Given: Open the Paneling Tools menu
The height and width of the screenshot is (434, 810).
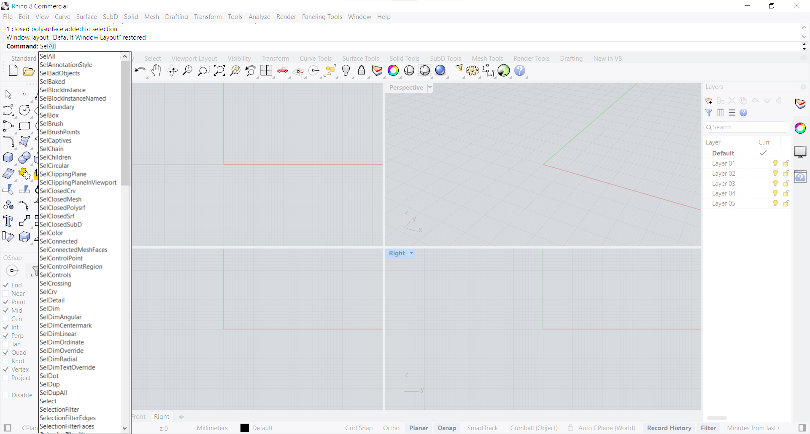Looking at the screenshot, I should pos(321,17).
